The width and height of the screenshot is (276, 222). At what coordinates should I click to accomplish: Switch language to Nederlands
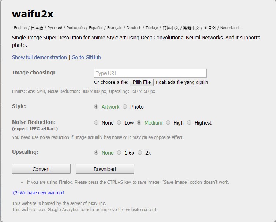click(x=230, y=28)
